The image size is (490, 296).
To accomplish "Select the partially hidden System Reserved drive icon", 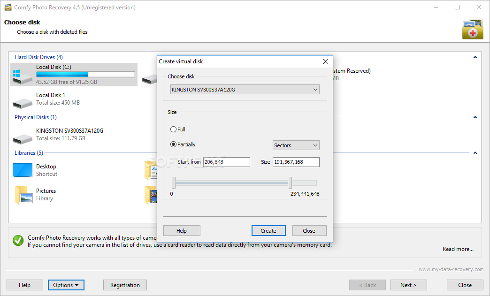I will pos(150,79).
